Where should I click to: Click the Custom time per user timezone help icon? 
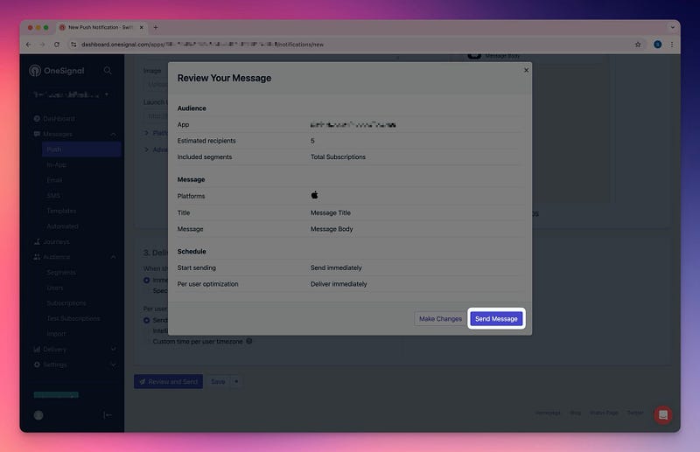[x=249, y=341]
